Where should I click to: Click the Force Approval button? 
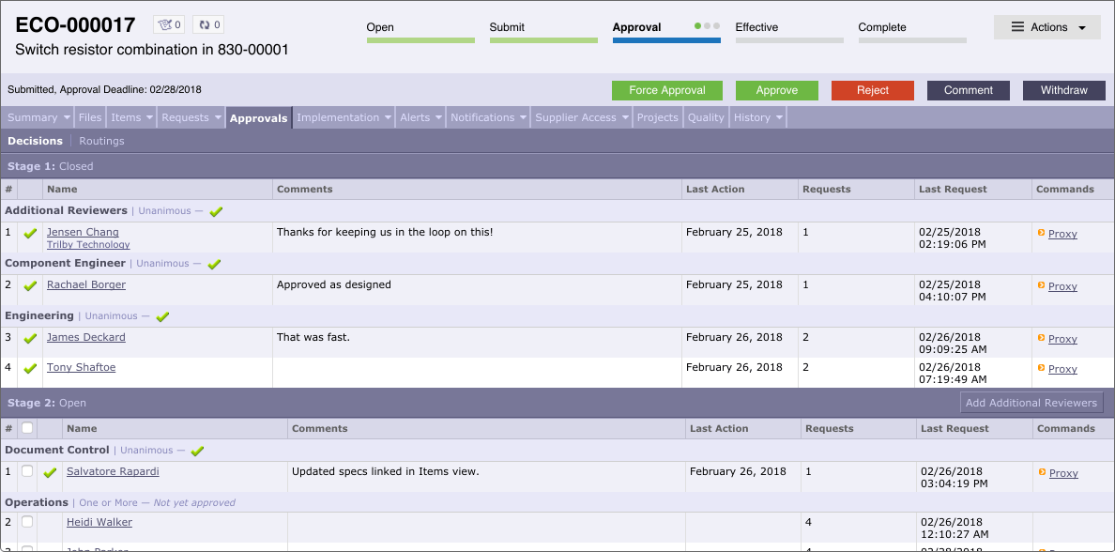click(667, 90)
